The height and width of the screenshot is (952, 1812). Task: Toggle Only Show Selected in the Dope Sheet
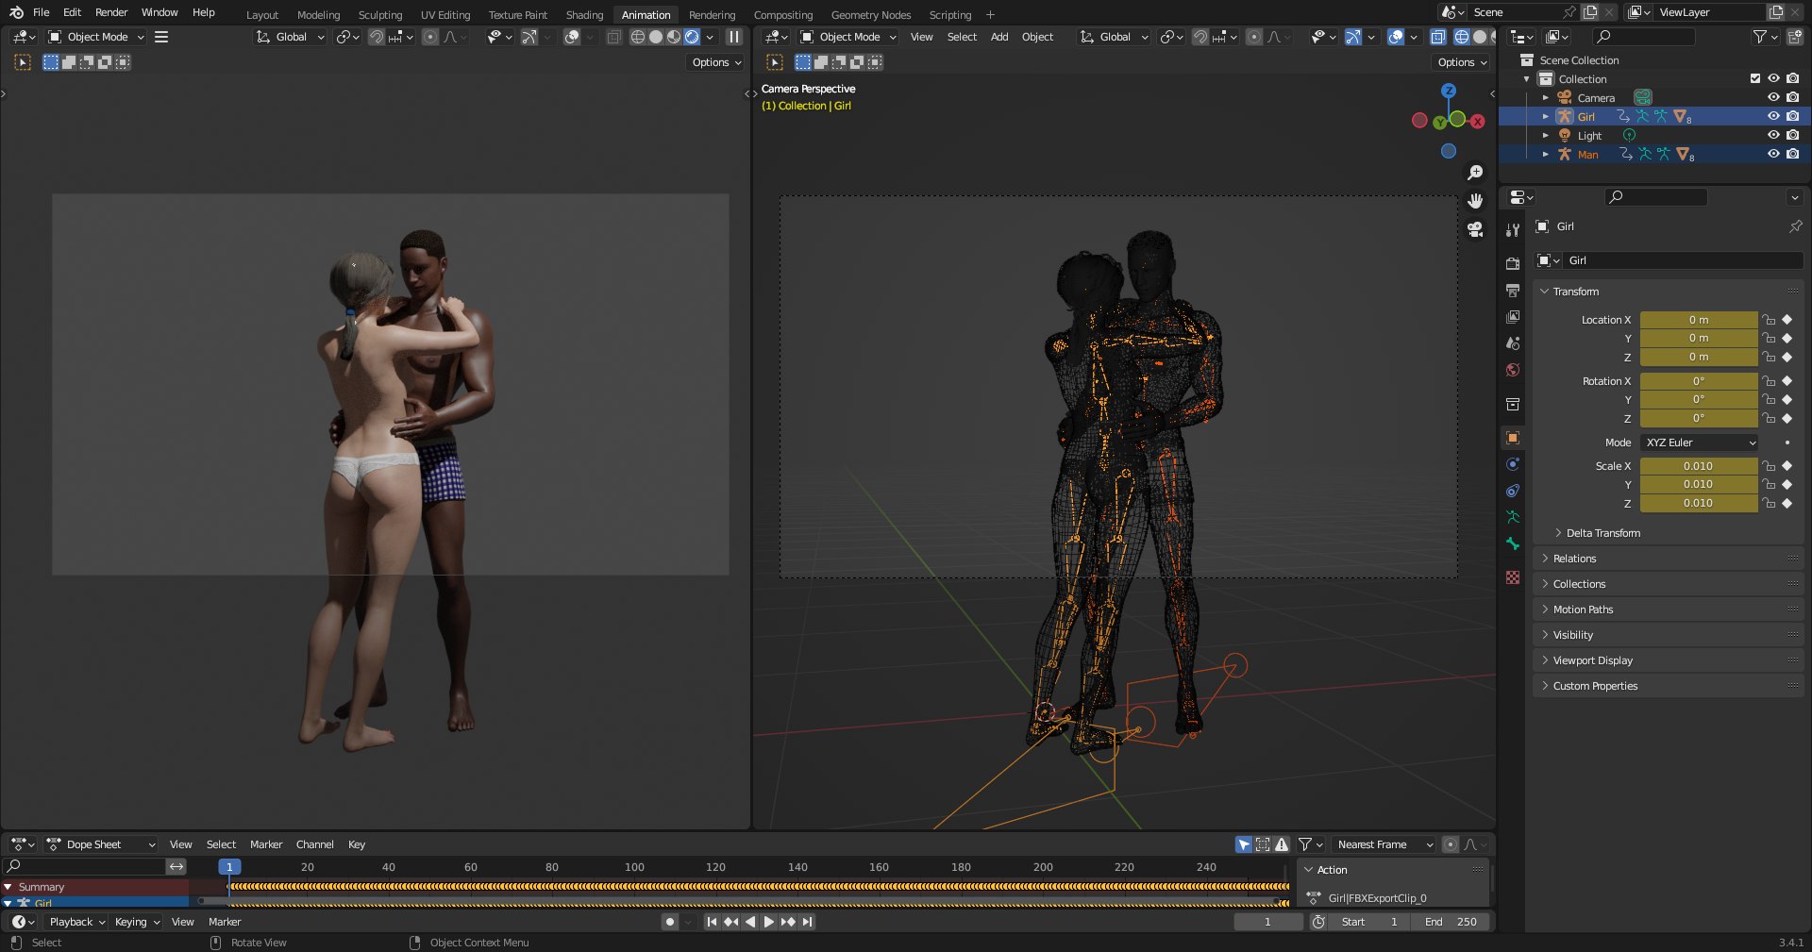click(x=1244, y=844)
